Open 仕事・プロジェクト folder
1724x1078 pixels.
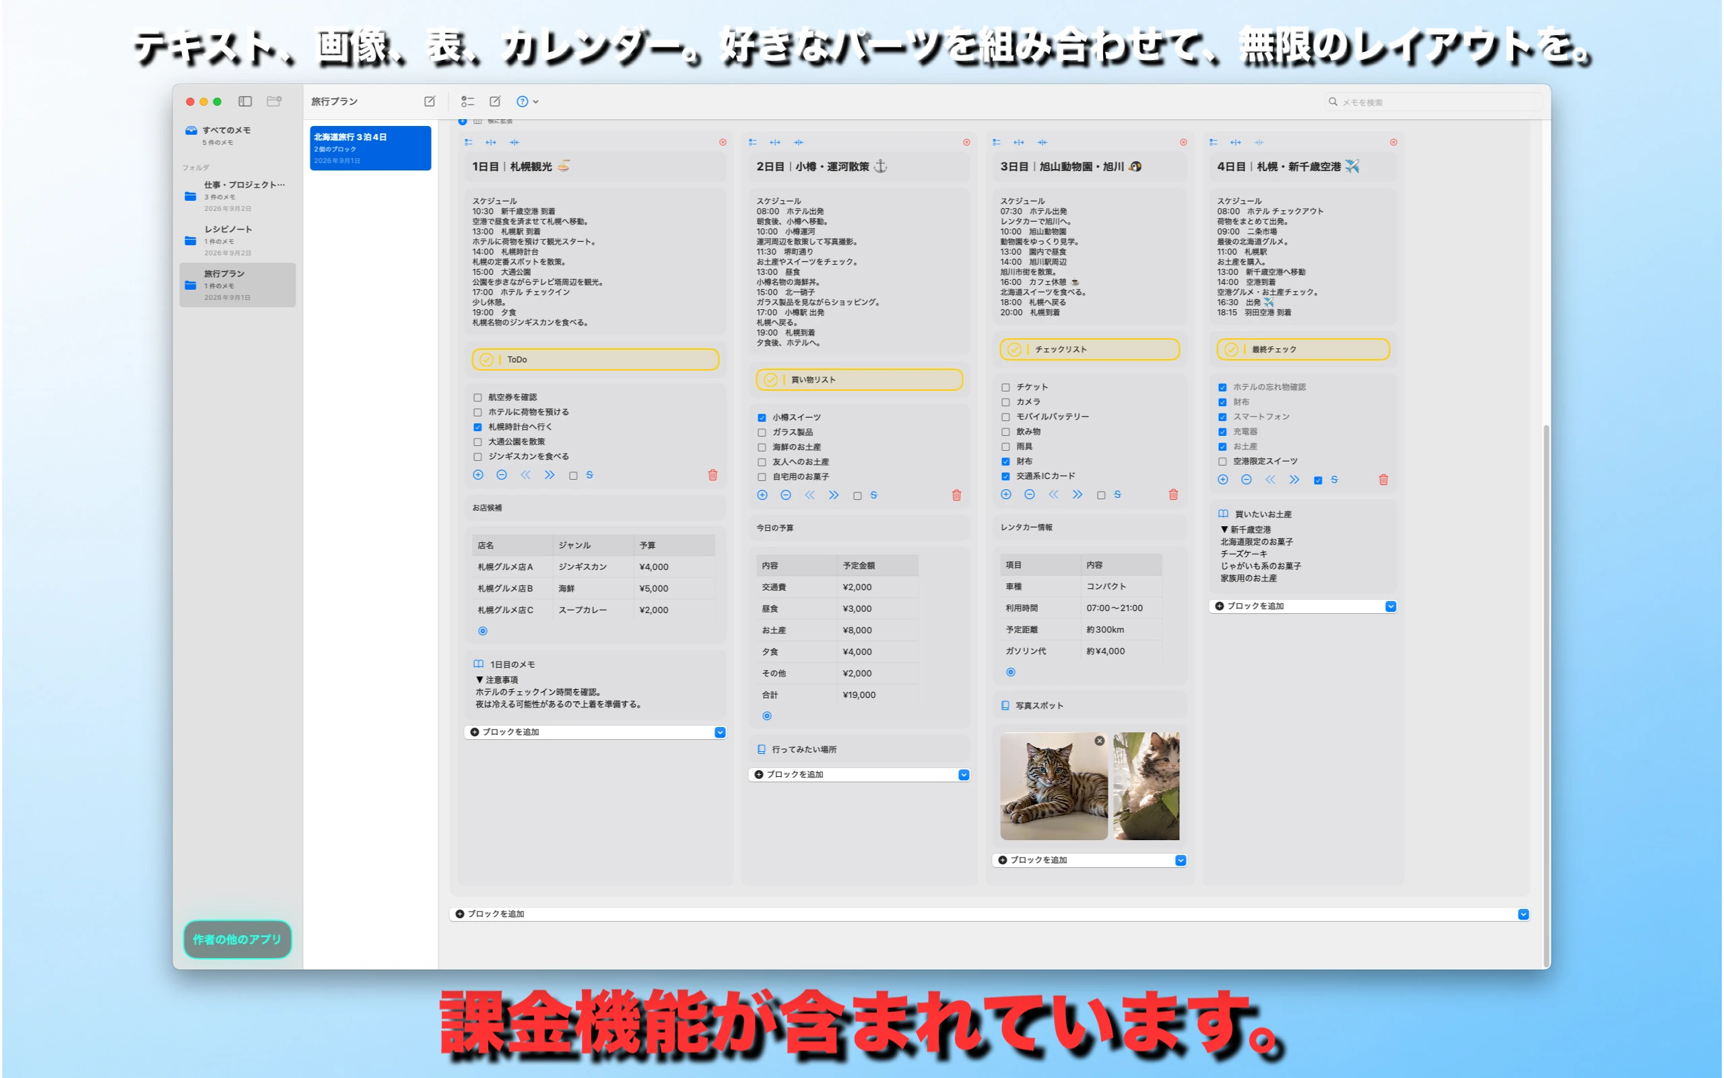tap(236, 196)
